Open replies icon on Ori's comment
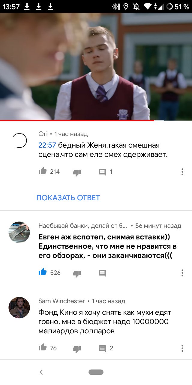The height and width of the screenshot is (385, 192). pos(102,172)
